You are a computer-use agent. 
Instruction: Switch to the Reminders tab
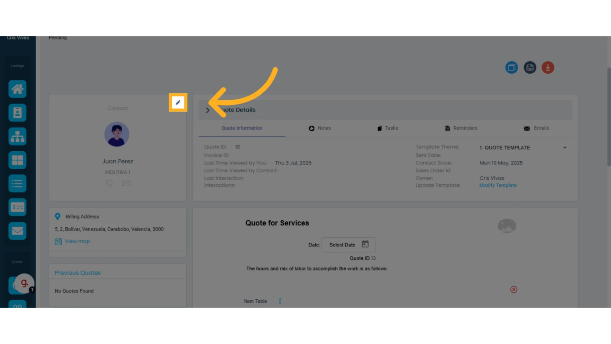click(x=461, y=128)
